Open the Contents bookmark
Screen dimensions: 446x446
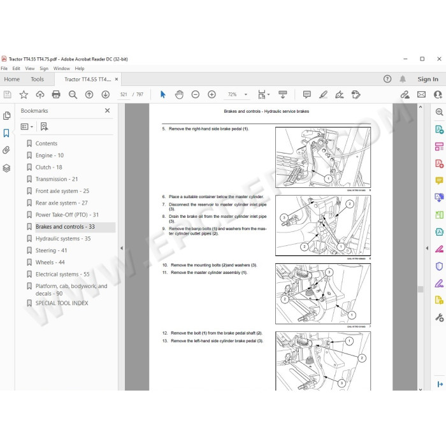tap(47, 143)
